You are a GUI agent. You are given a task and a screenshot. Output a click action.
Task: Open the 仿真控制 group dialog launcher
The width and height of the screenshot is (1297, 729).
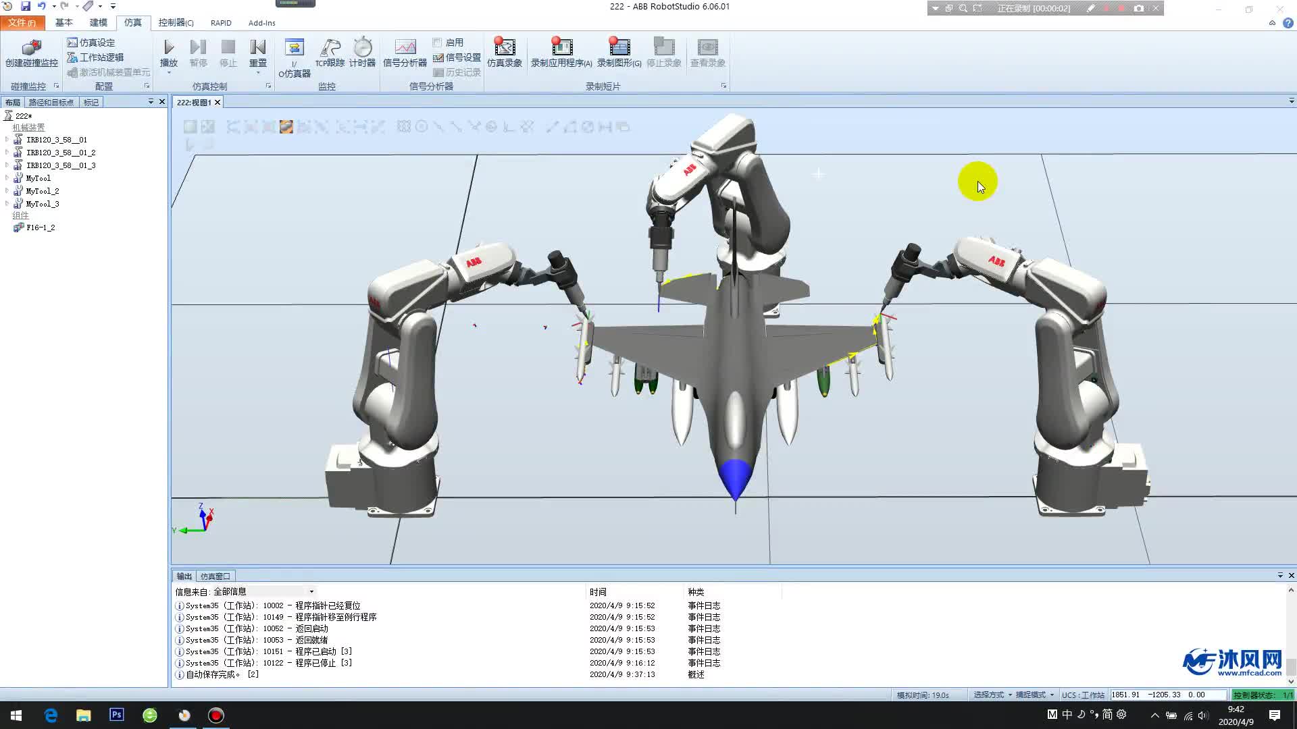[268, 86]
